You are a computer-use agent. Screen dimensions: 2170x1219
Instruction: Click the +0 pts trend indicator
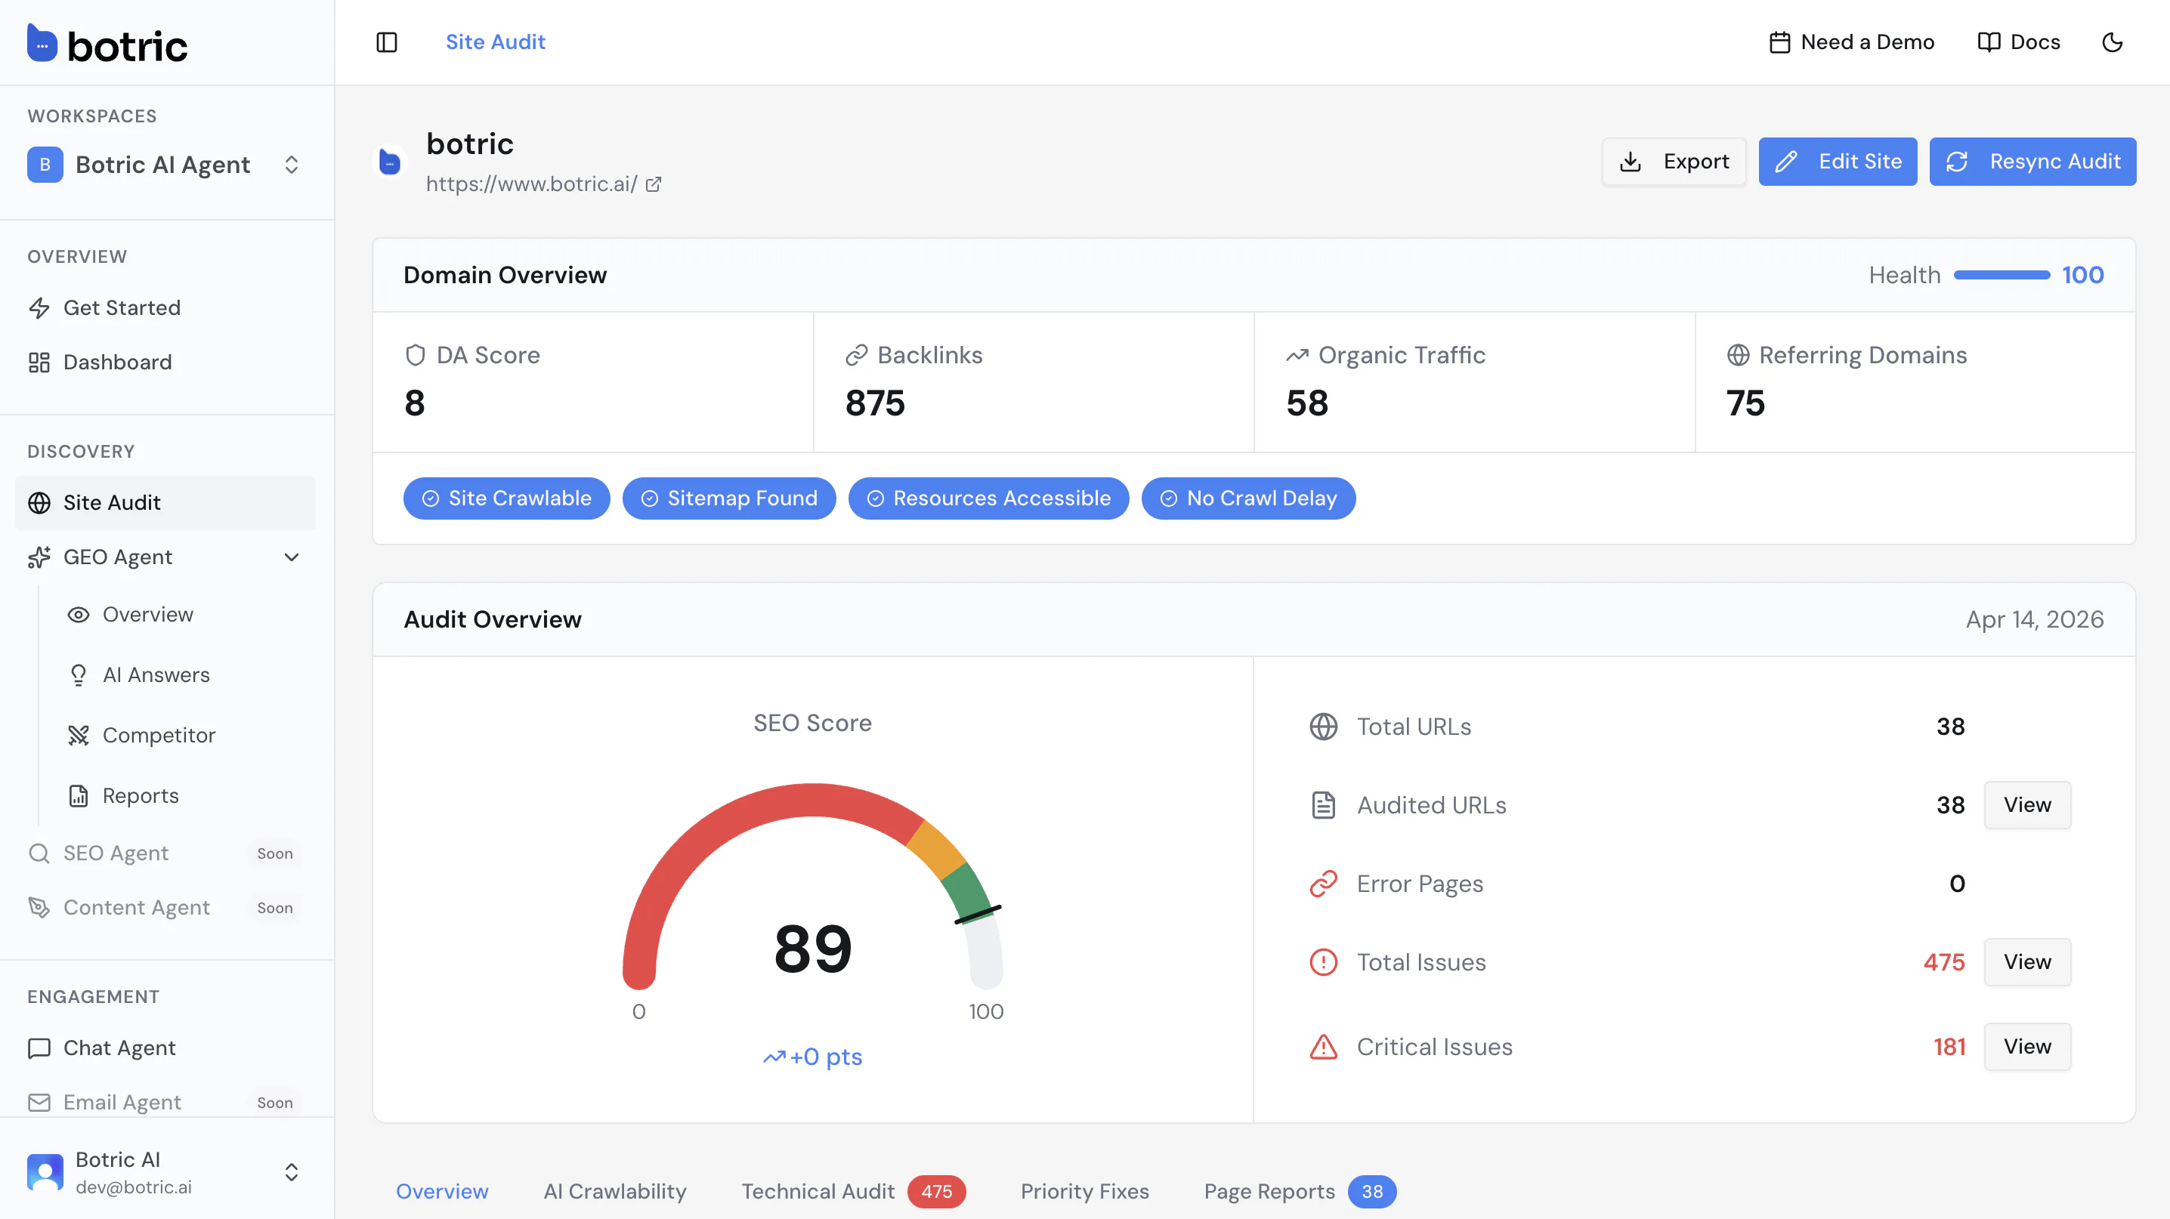tap(812, 1057)
